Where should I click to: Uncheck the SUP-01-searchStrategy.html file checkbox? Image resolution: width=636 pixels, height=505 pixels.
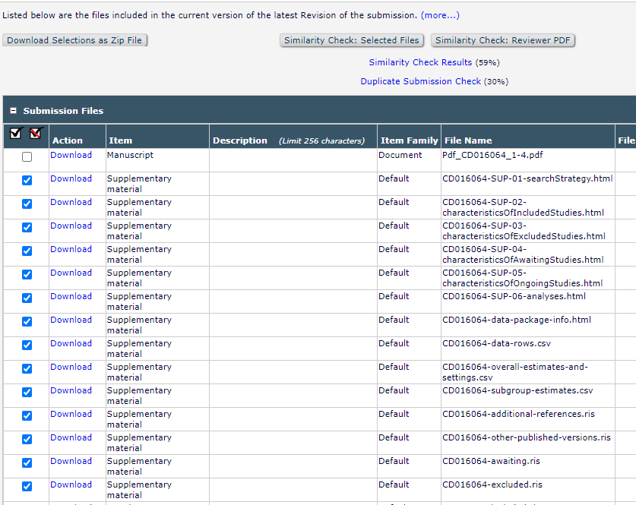(x=27, y=181)
